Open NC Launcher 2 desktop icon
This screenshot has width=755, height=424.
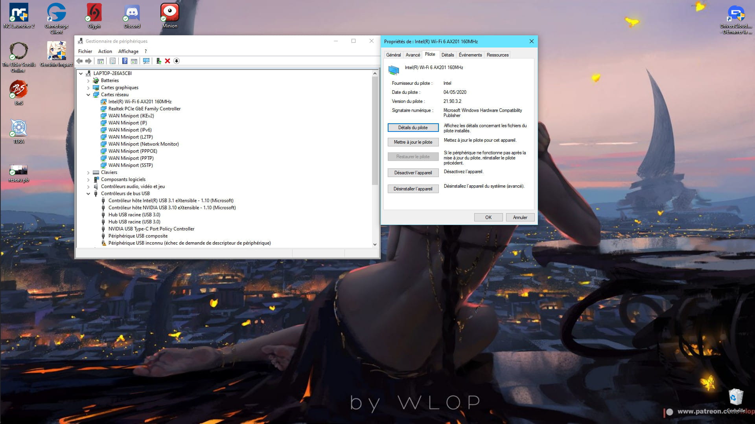(19, 16)
